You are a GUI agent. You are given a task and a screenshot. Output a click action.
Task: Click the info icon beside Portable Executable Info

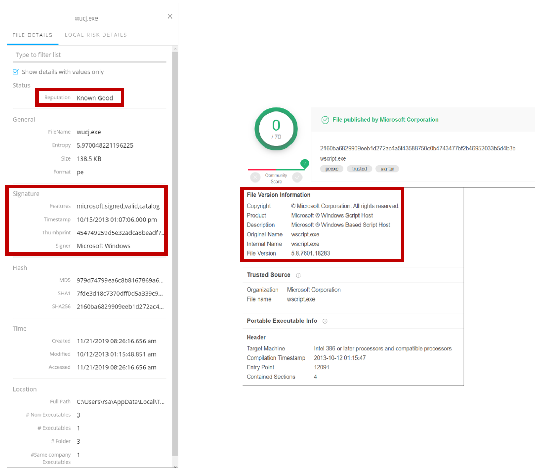(325, 321)
